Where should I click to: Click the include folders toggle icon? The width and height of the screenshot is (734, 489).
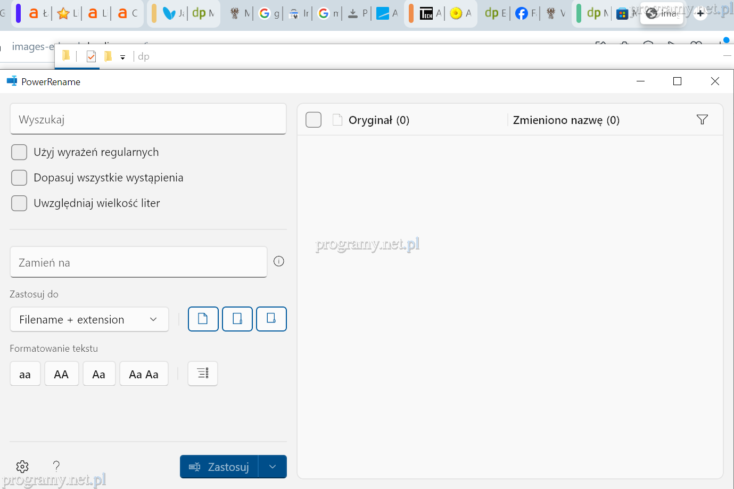click(237, 319)
